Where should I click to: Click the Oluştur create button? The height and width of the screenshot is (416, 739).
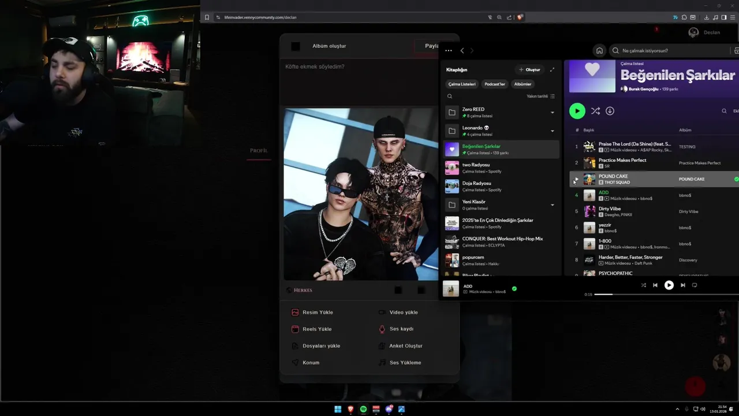click(529, 69)
